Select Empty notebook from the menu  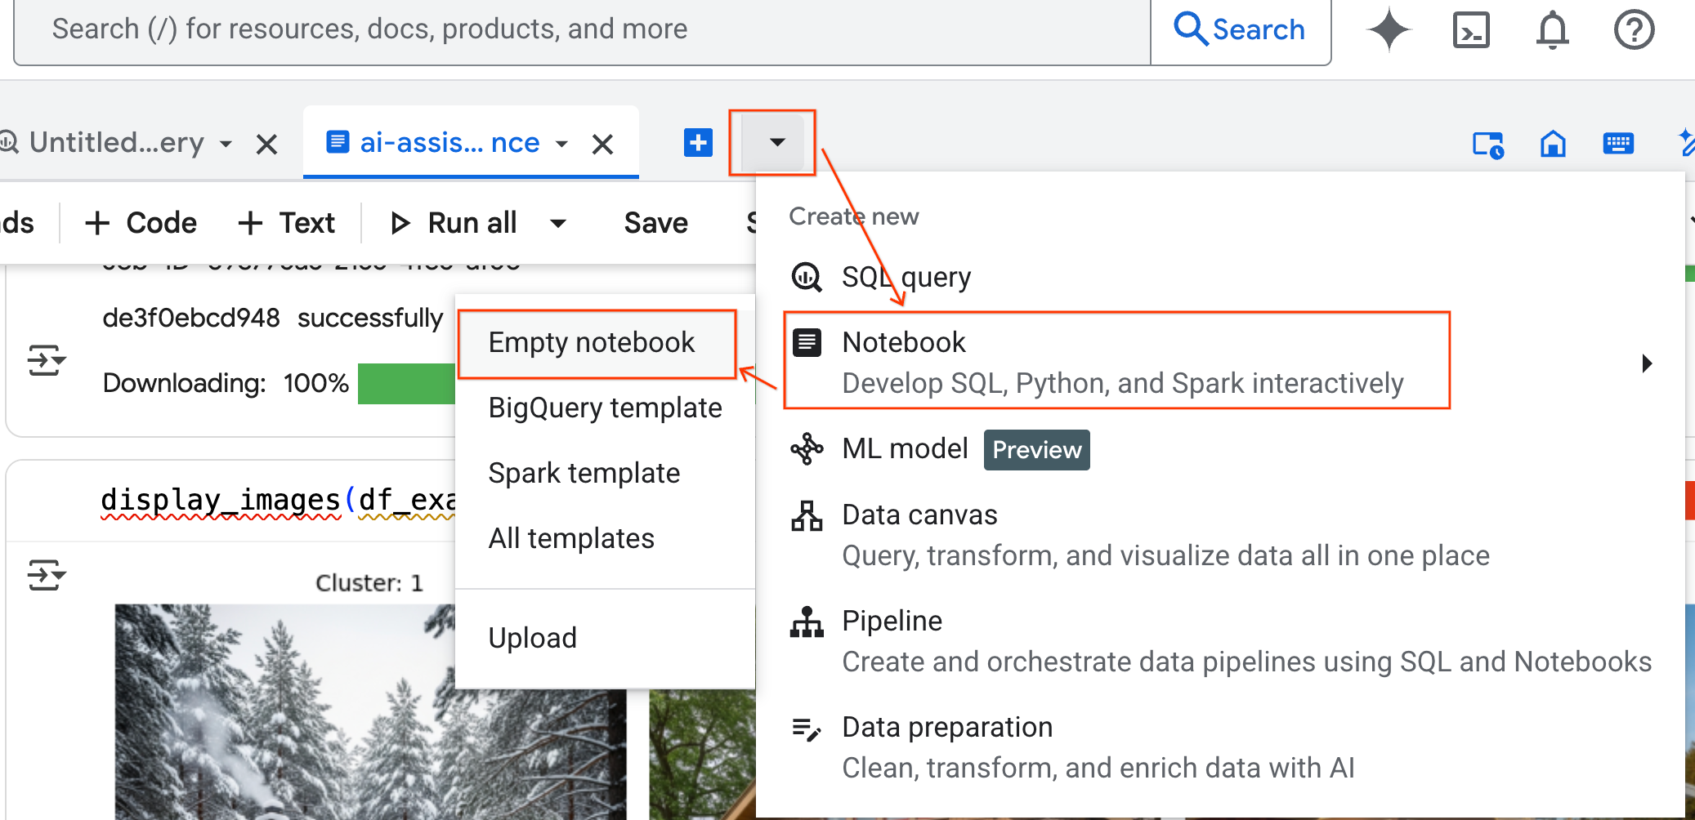[x=592, y=343]
